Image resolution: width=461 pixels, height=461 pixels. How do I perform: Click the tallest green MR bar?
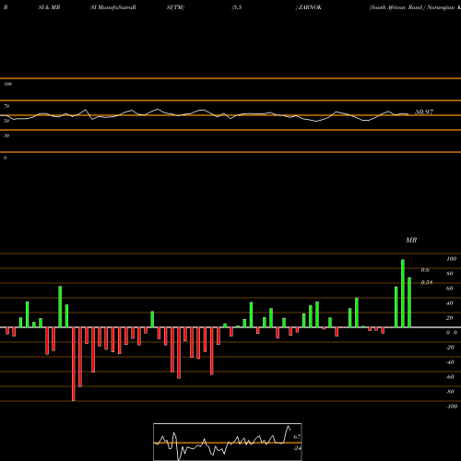[403, 293]
